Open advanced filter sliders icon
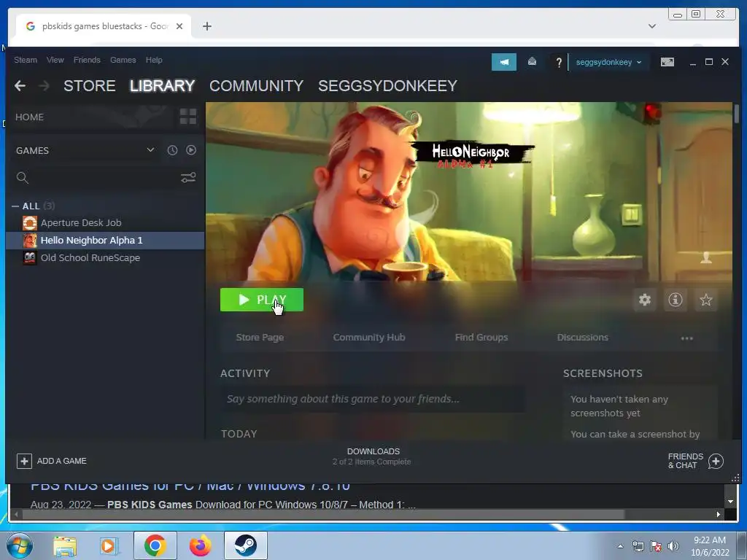 [x=188, y=178]
